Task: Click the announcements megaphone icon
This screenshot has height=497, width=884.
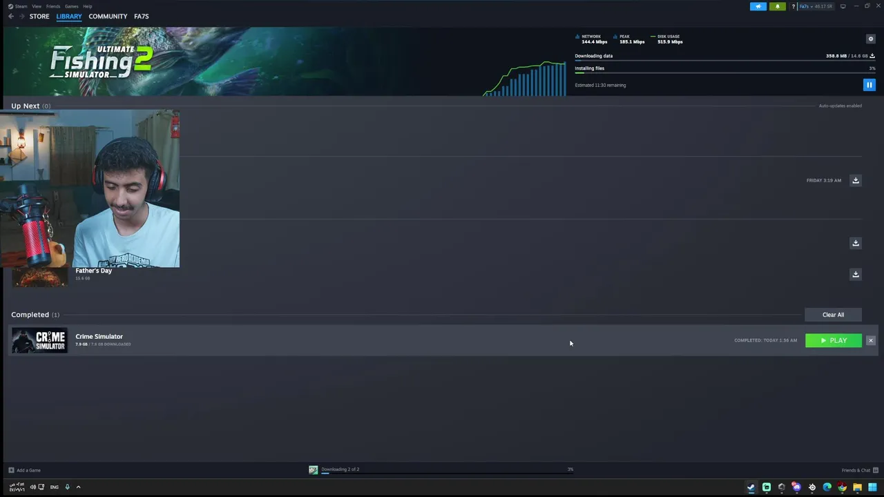Action: [758, 6]
